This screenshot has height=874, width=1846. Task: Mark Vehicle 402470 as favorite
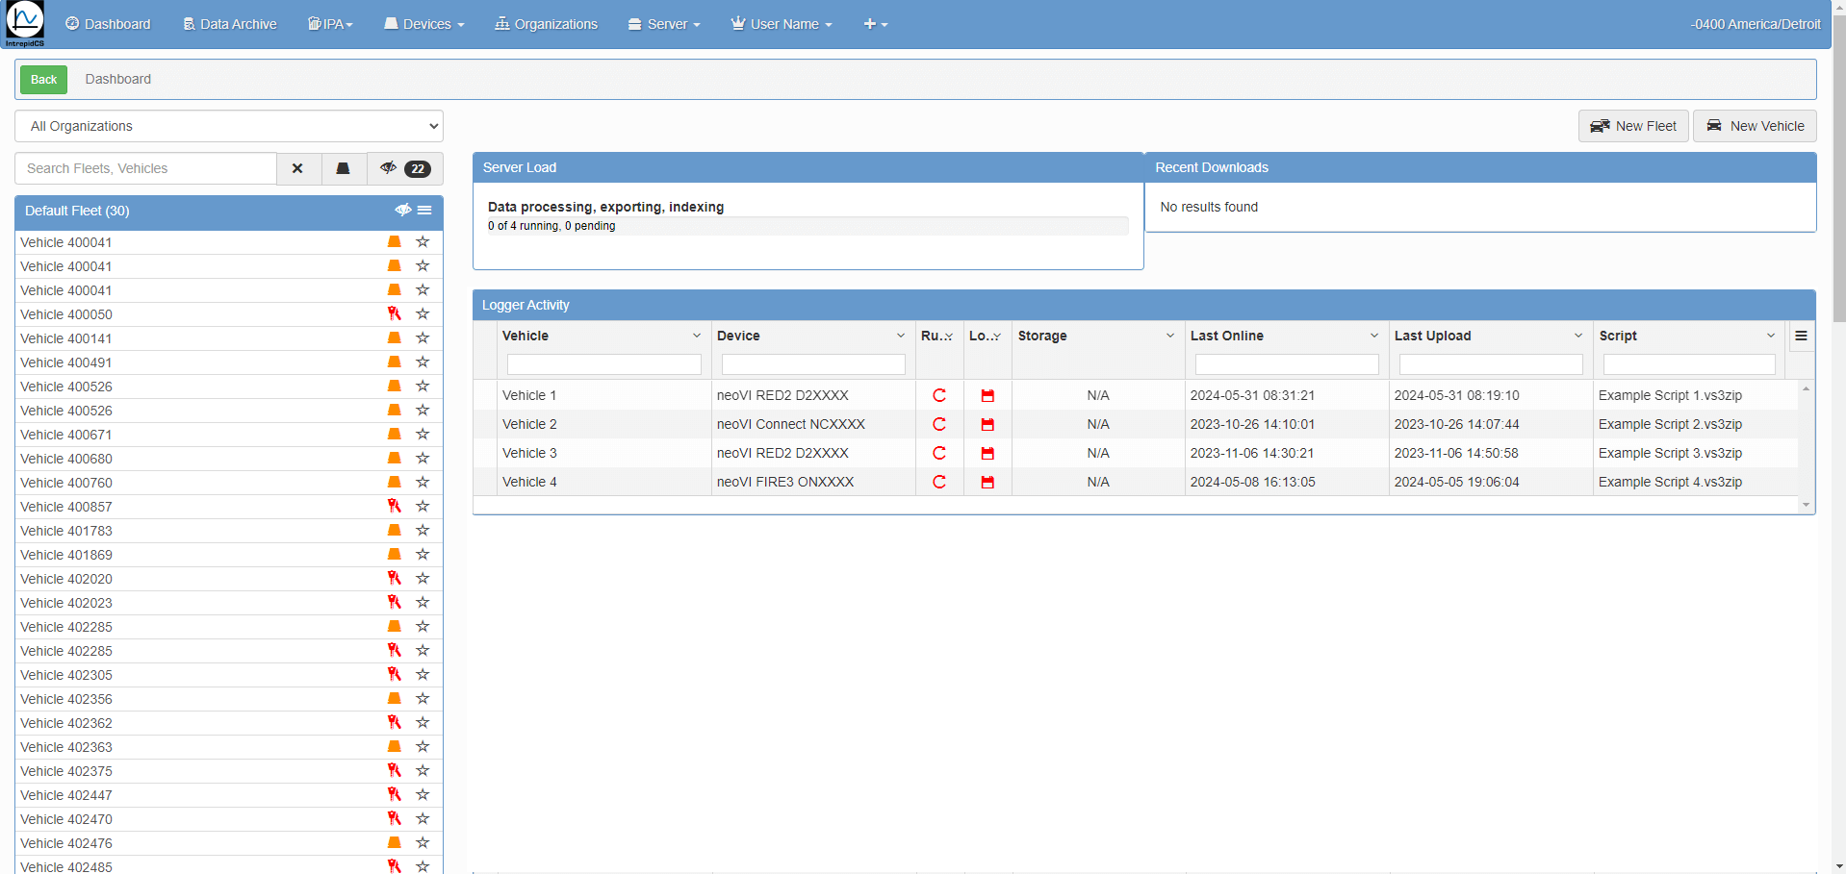click(423, 818)
